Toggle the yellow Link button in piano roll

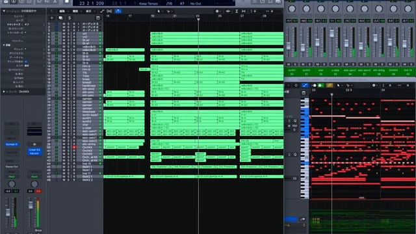tap(330, 85)
